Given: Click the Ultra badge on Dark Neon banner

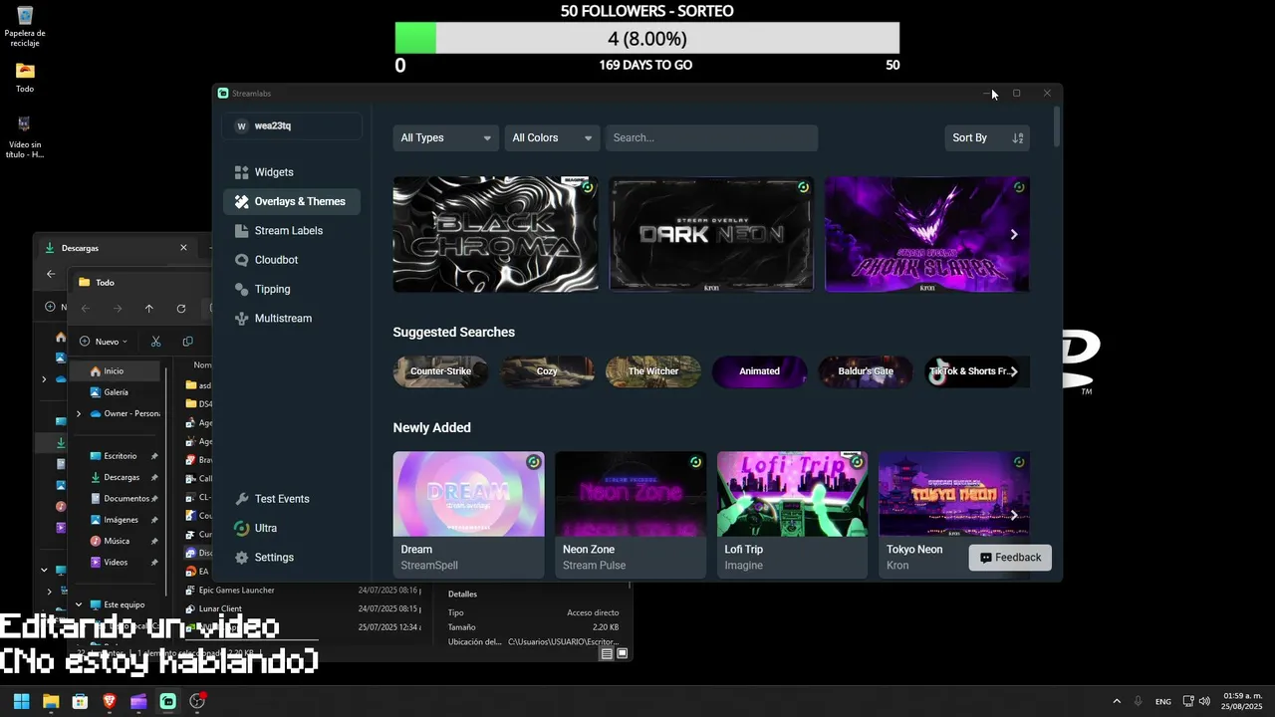Looking at the screenshot, I should [x=803, y=187].
